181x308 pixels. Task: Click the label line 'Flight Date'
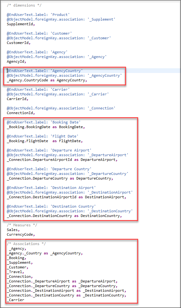click(x=43, y=136)
